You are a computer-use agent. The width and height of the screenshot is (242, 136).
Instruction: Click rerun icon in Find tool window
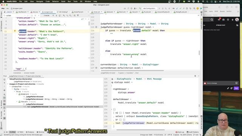click(x=4, y=80)
